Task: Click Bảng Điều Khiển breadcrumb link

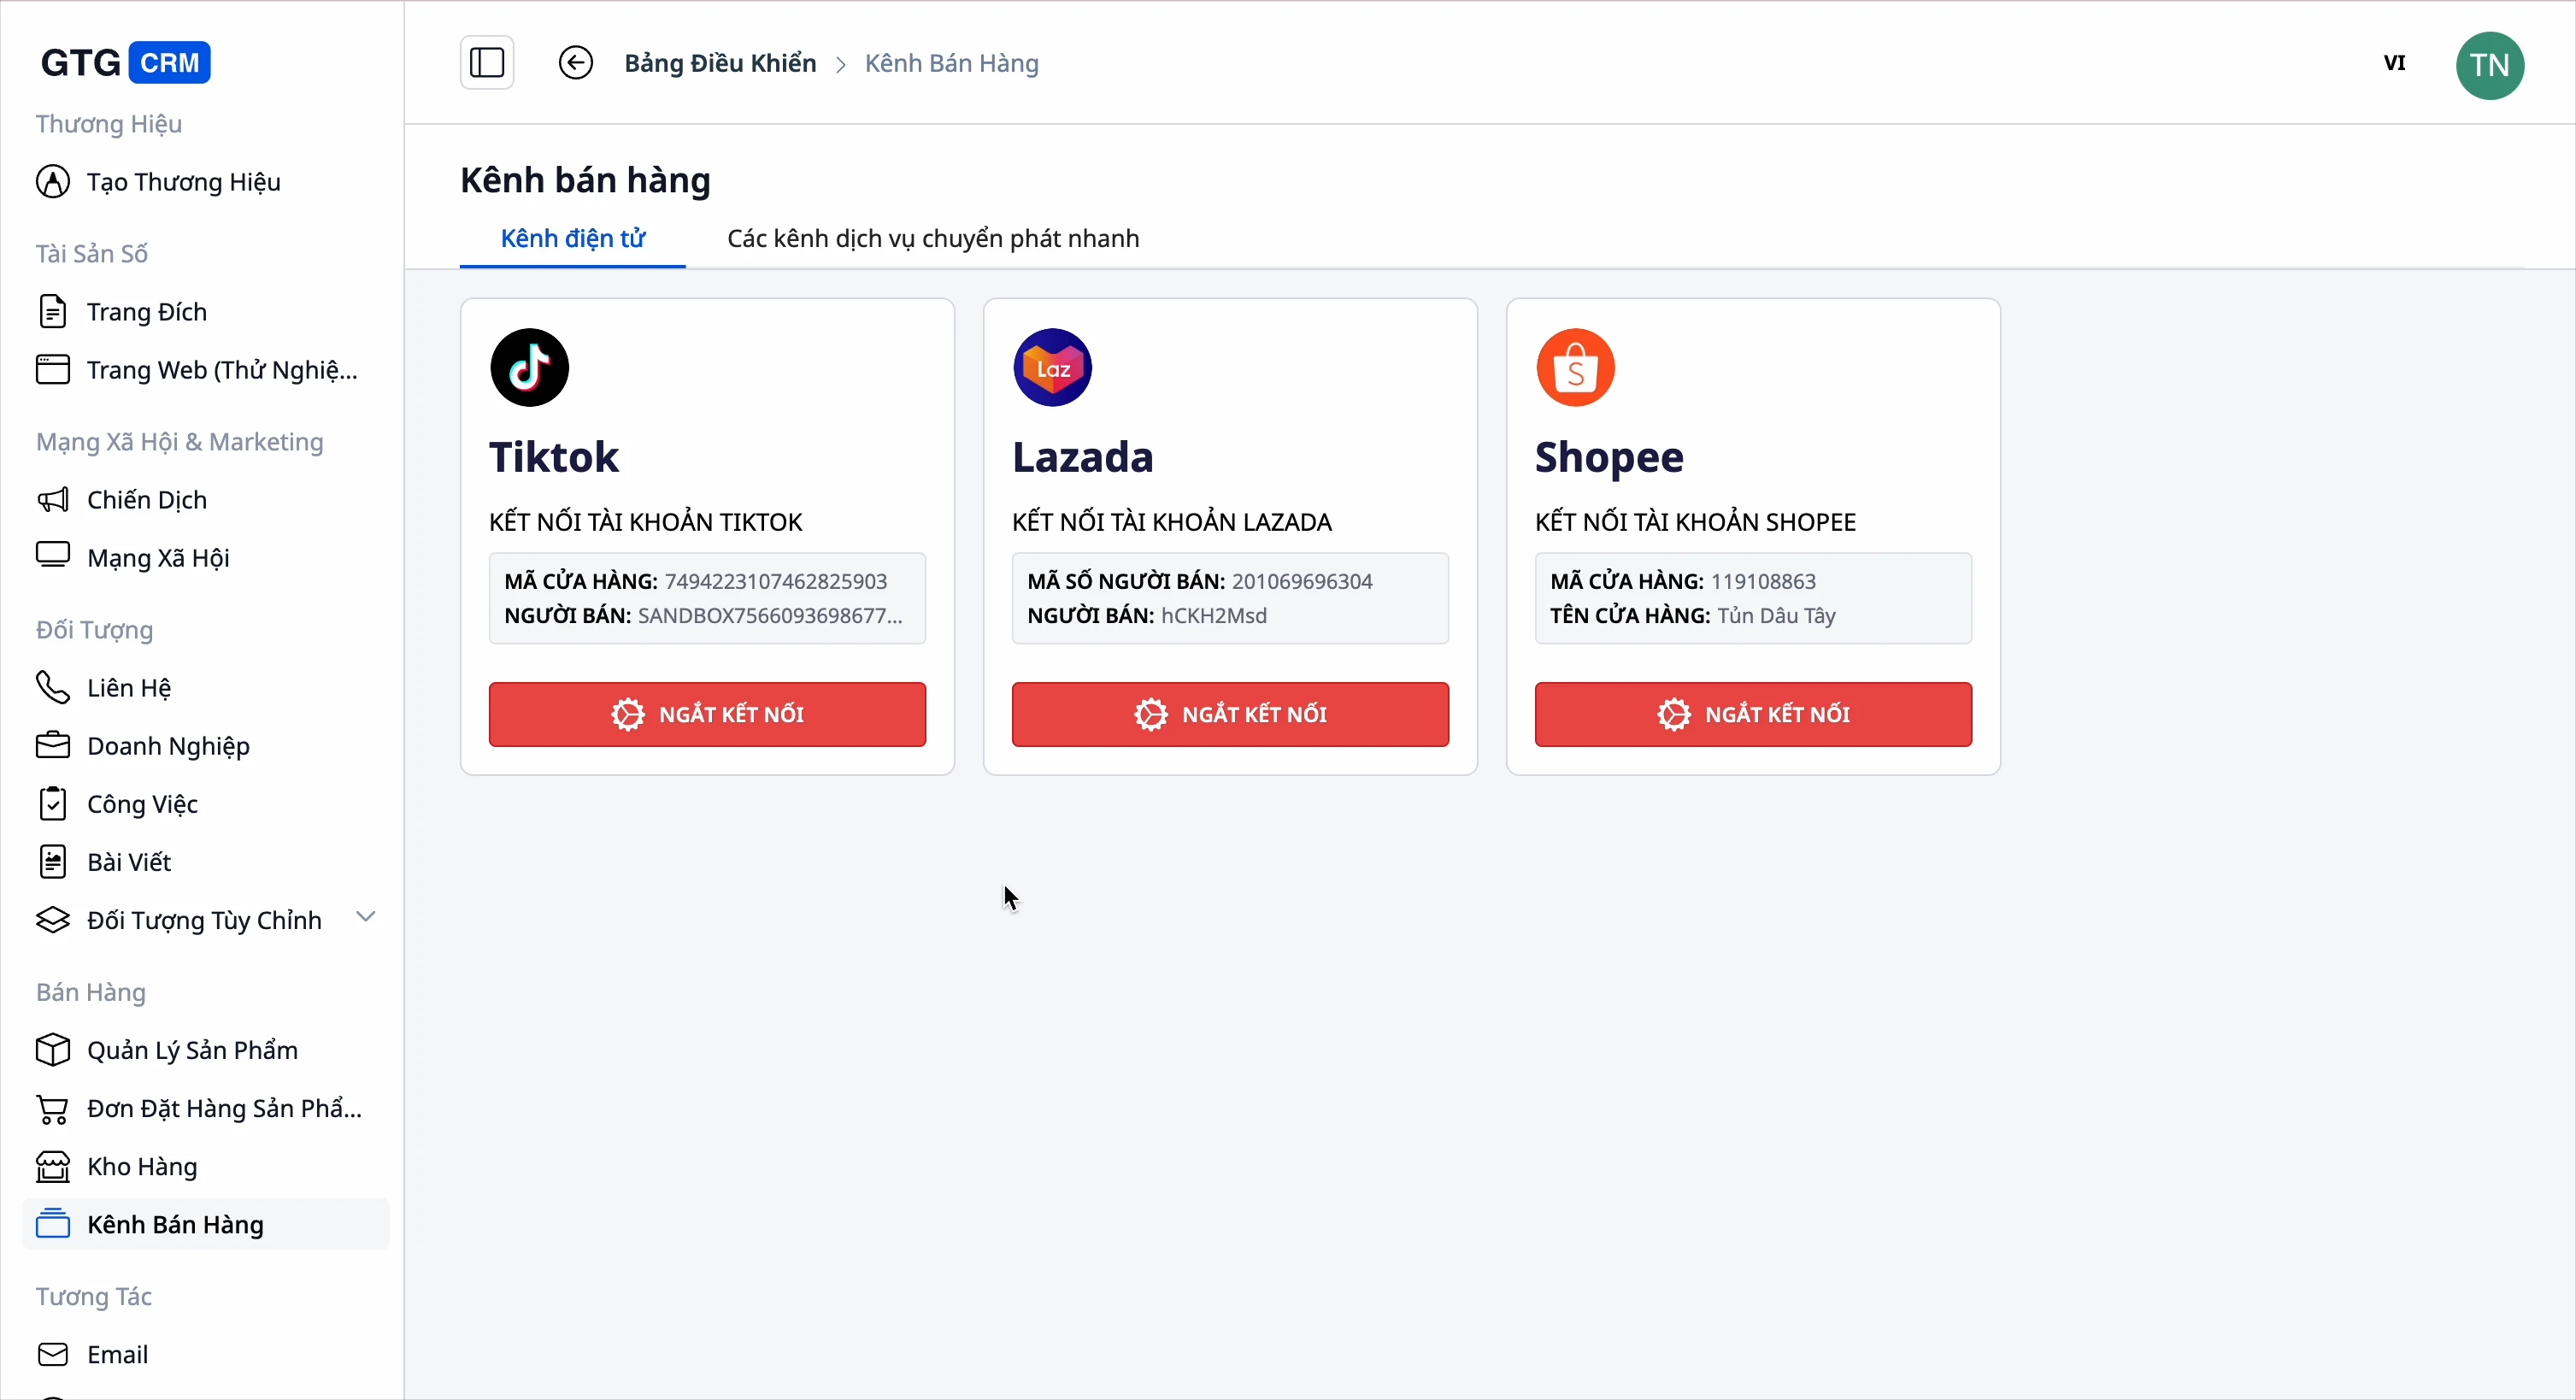Action: tap(719, 62)
